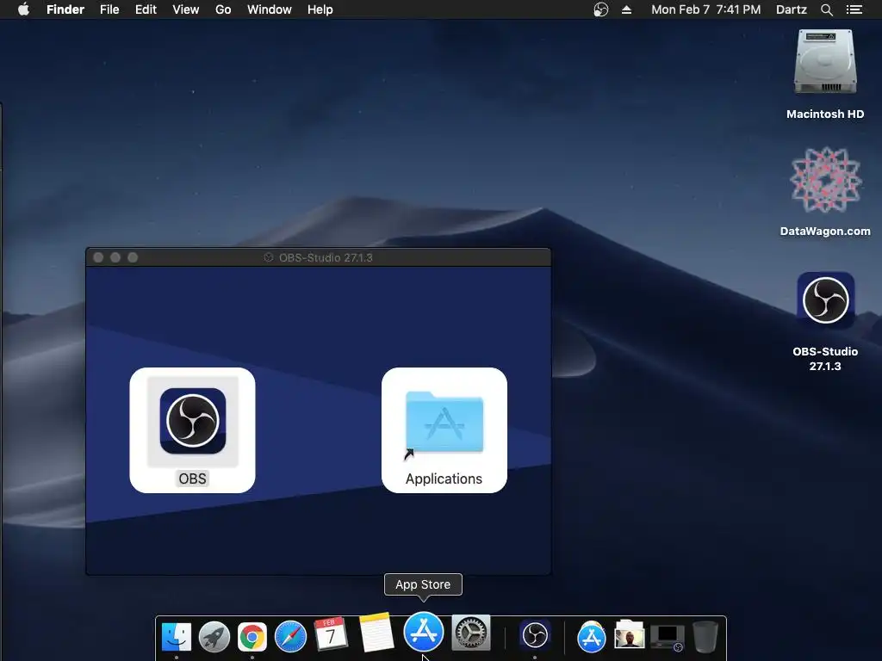Screen dimensions: 882x661
Task: Open the Help menu
Action: click(x=320, y=9)
